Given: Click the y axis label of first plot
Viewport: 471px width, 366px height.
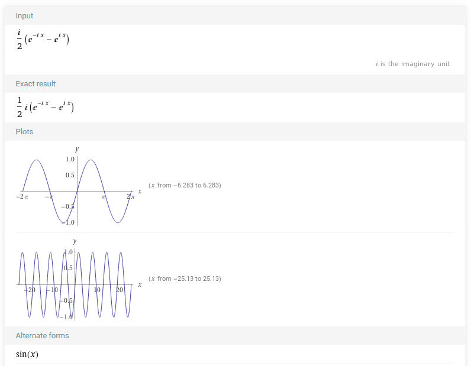Looking at the screenshot, I should click(x=77, y=148).
